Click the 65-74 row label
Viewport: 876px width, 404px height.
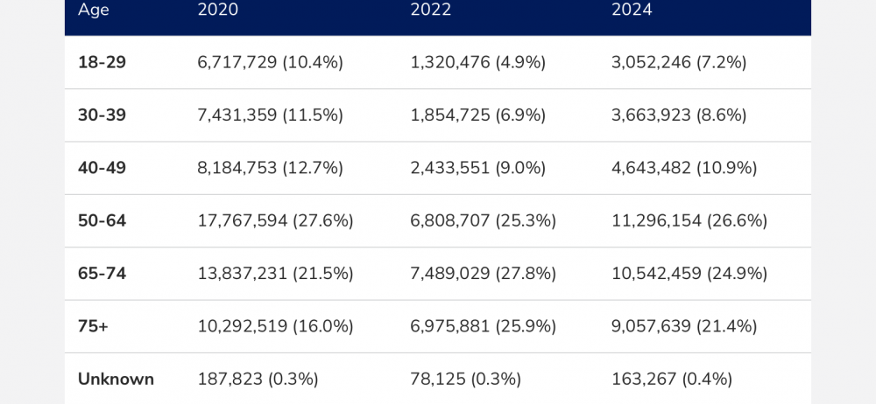[102, 274]
